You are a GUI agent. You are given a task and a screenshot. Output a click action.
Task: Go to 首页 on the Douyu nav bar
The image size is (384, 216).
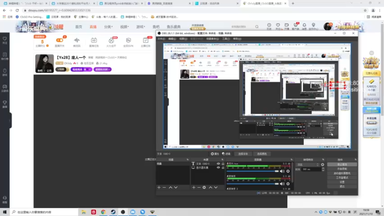[79, 27]
